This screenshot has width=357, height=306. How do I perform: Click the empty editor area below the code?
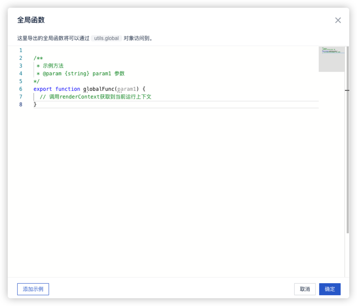click(172, 194)
